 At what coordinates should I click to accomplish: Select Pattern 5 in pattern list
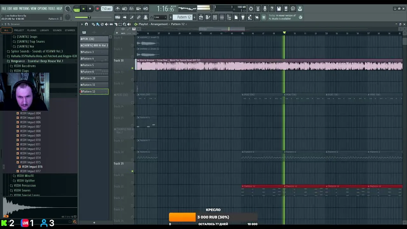tap(94, 65)
